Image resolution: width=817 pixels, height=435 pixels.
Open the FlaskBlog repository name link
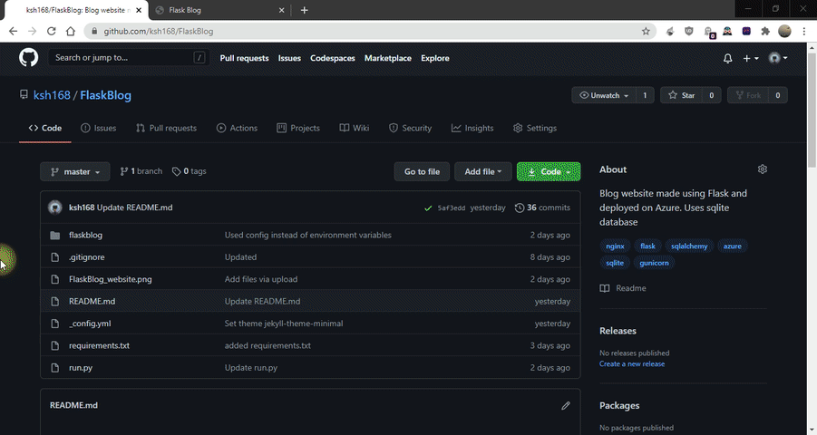106,95
